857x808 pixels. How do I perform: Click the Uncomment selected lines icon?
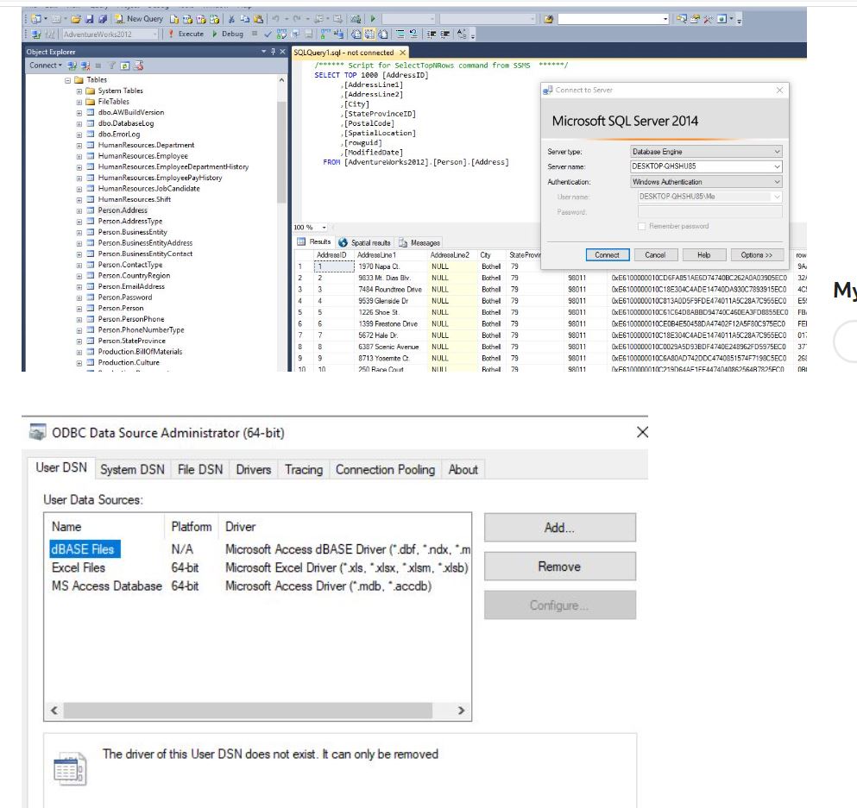(413, 34)
